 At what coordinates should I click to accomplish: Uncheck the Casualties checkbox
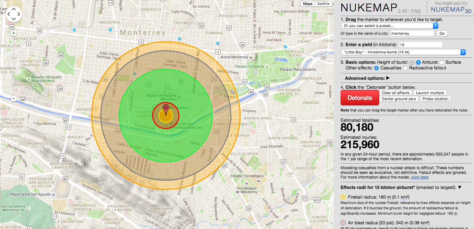376,68
